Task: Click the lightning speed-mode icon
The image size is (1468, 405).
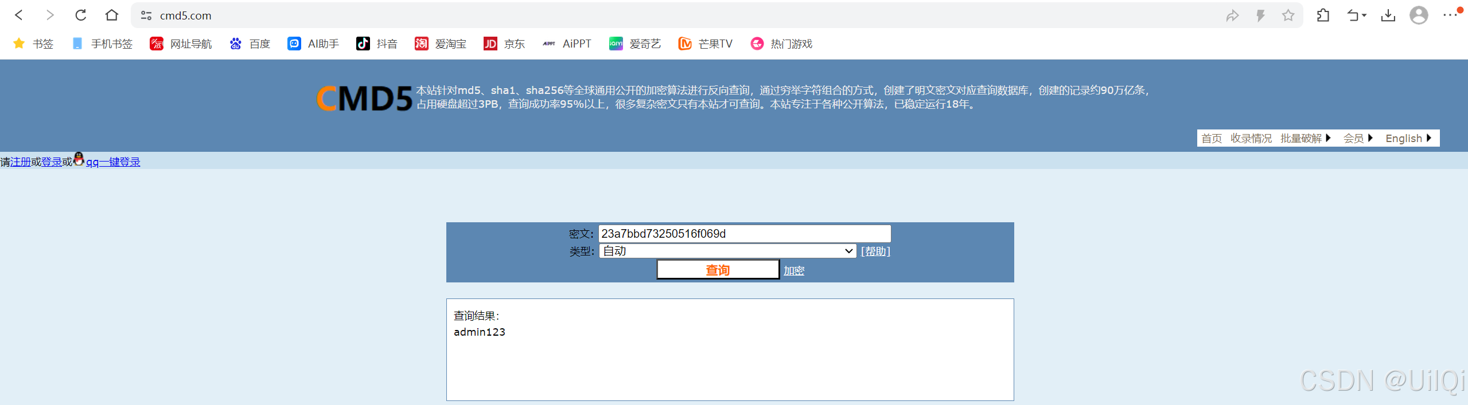Action: tap(1260, 15)
